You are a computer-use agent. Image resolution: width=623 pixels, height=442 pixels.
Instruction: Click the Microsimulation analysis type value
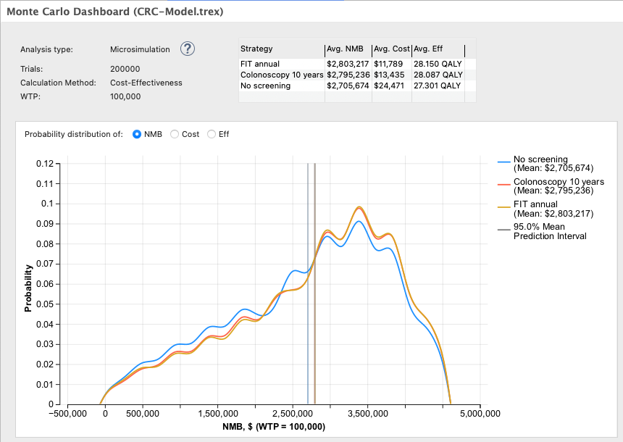[140, 50]
